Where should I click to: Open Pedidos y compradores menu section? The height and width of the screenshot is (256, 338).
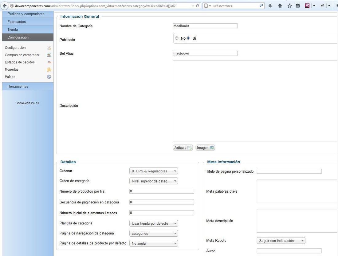pyautogui.click(x=28, y=14)
